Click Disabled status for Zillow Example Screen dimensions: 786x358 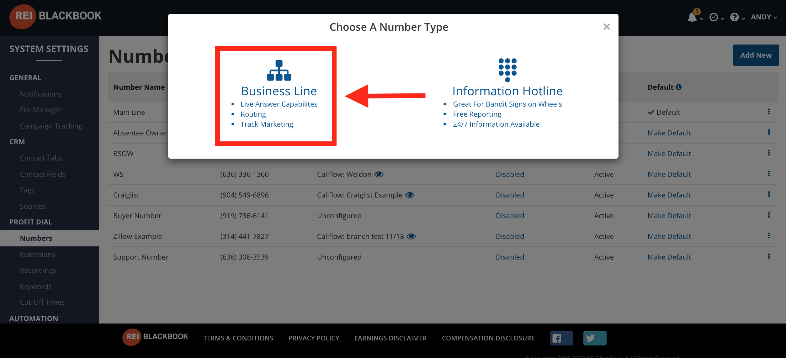coord(510,236)
